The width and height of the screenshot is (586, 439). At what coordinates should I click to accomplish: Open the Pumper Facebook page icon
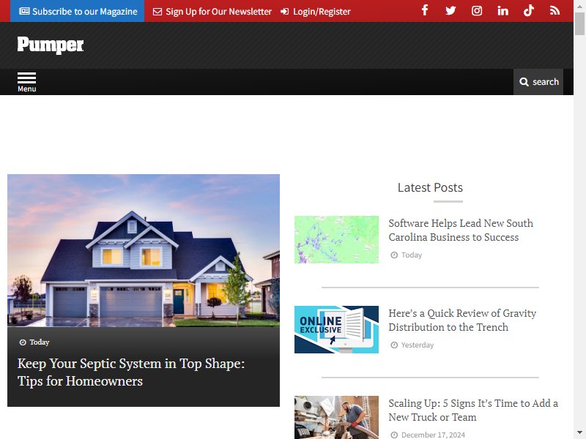tap(425, 10)
